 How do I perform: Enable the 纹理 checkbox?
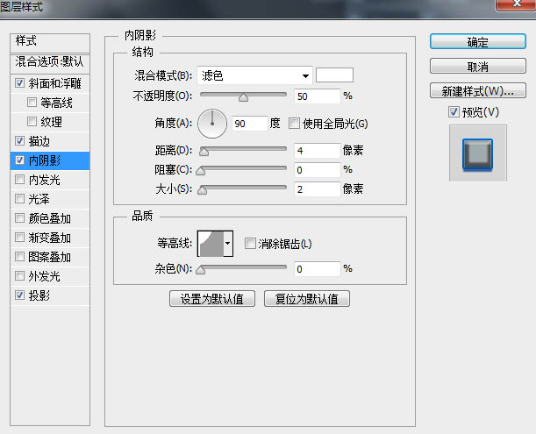(32, 121)
